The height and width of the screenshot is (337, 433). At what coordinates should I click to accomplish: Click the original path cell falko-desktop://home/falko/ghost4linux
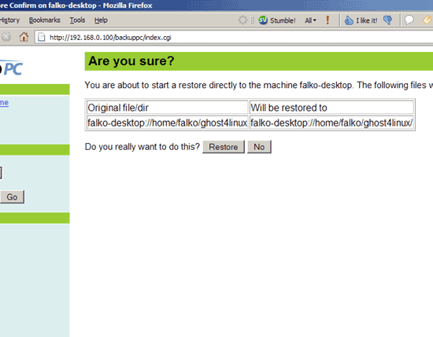click(167, 123)
